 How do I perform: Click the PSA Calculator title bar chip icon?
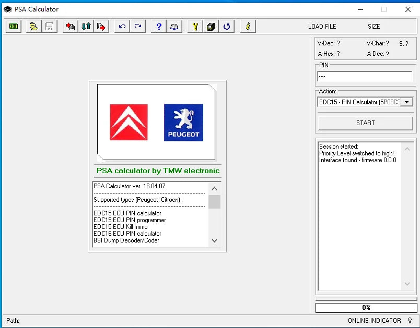point(7,9)
